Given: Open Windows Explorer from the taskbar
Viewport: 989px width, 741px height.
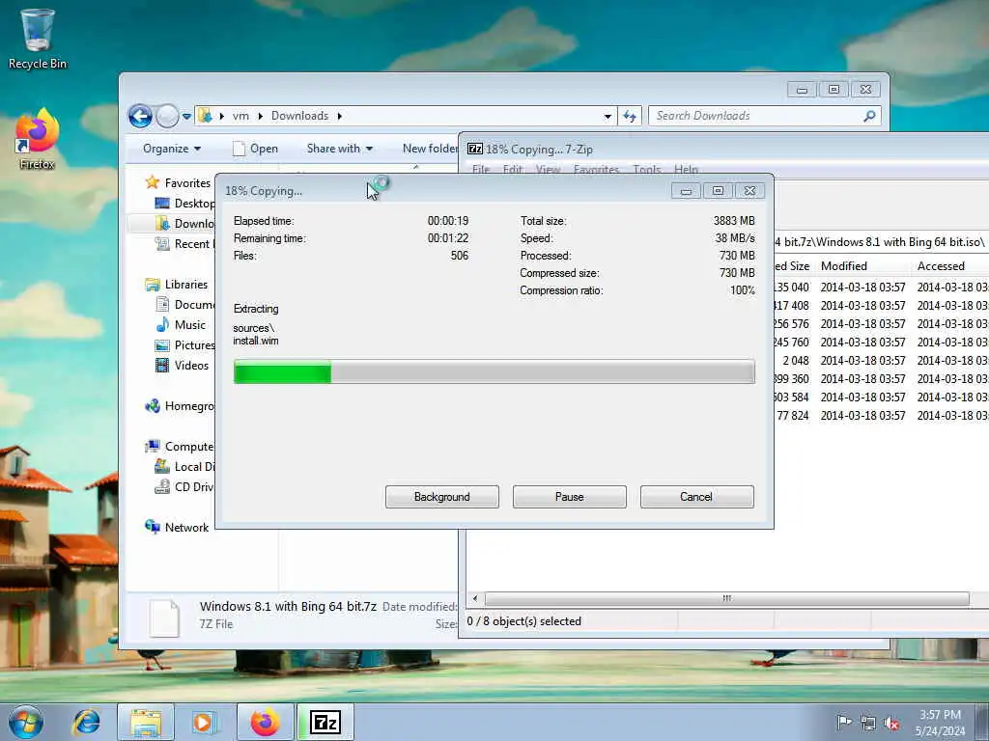Looking at the screenshot, I should [x=146, y=722].
